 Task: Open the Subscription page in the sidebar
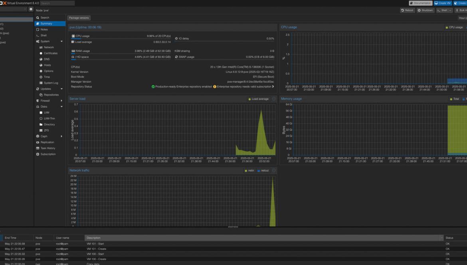48,154
